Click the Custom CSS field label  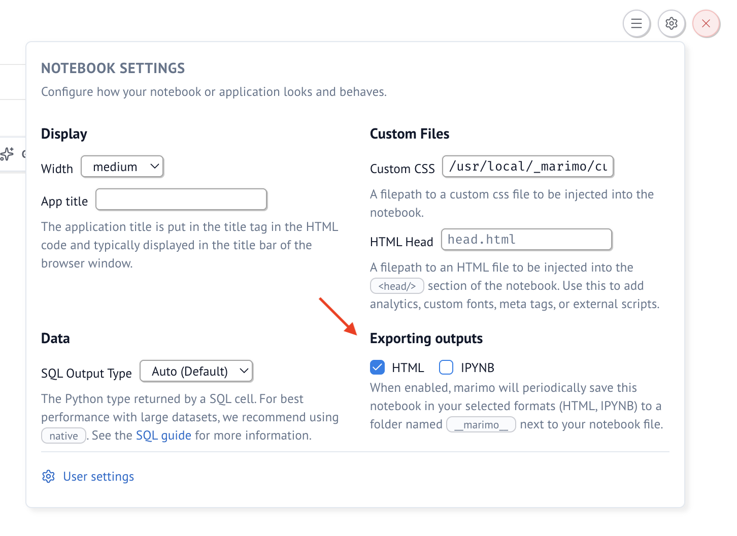coord(402,169)
